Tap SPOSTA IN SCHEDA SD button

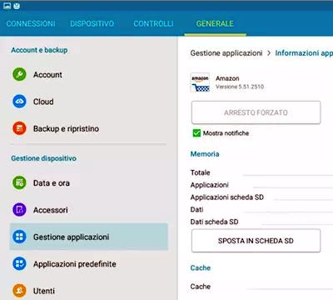coord(256,241)
